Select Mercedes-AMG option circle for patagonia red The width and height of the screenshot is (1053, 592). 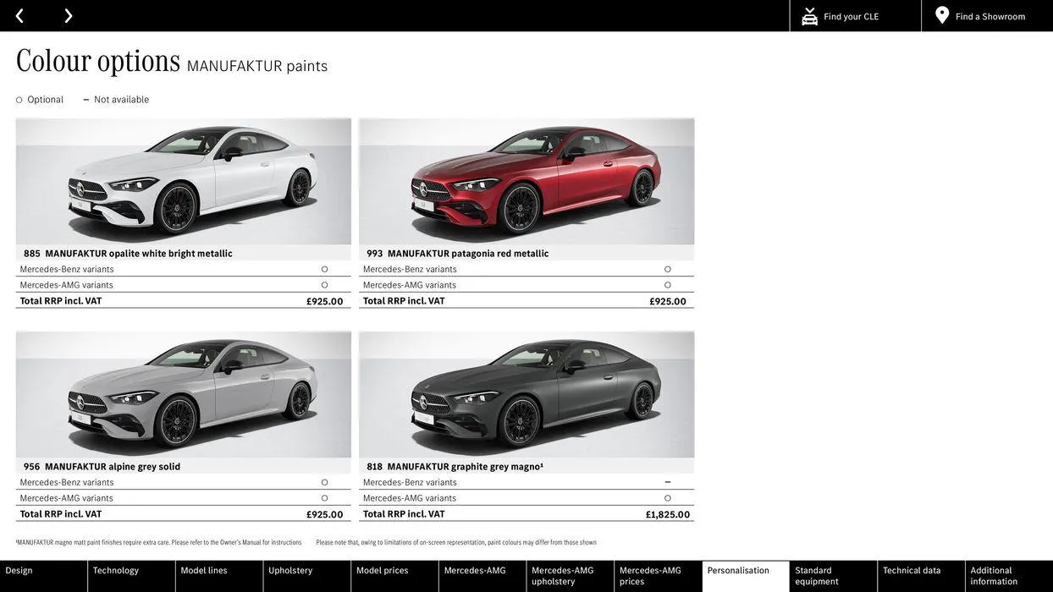(668, 285)
